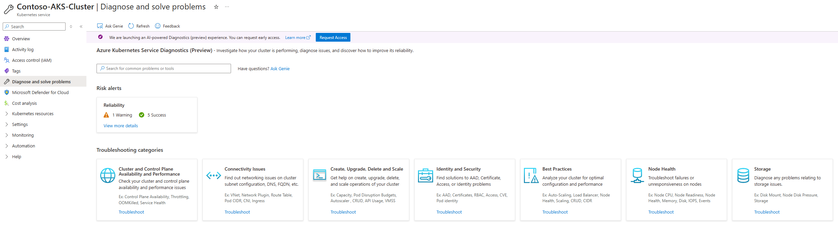The image size is (838, 226).
Task: Click Troubleshoot under Best Practices
Action: pyautogui.click(x=555, y=212)
